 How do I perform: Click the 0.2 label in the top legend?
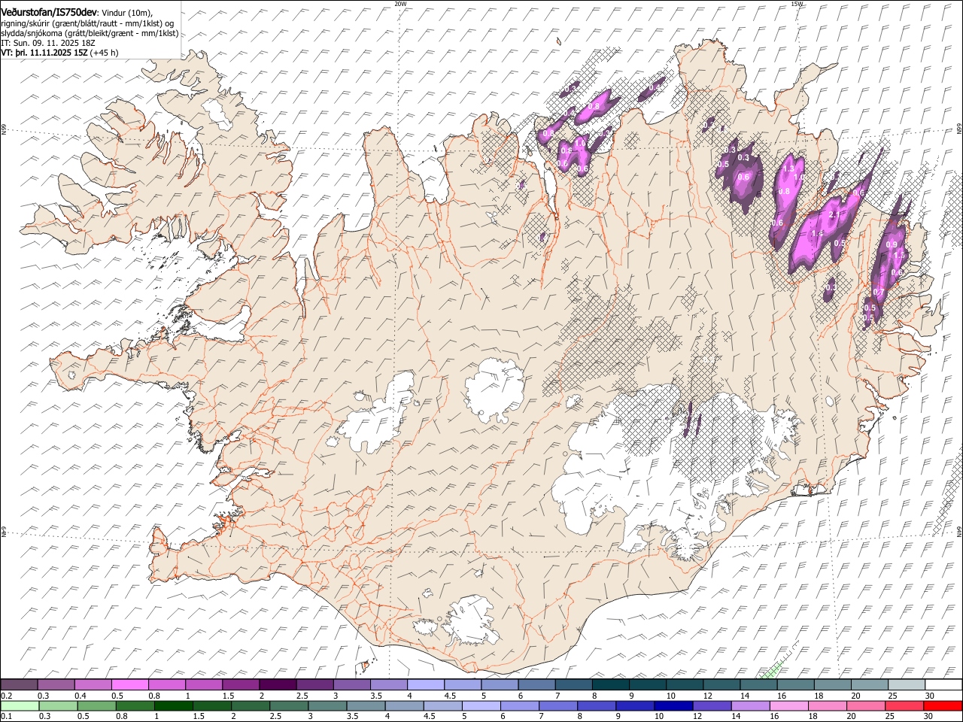(6, 695)
